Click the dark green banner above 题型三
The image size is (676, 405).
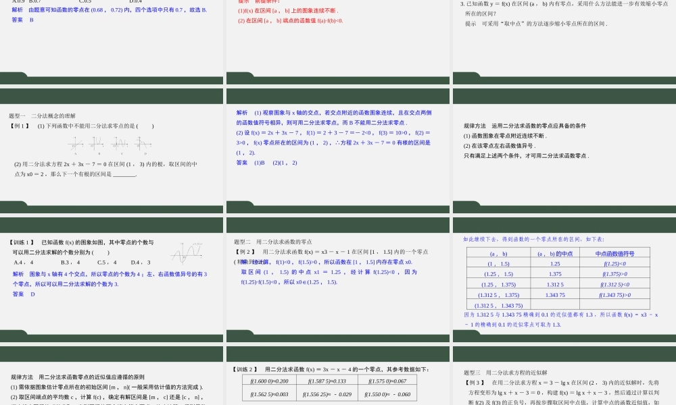tap(562, 352)
